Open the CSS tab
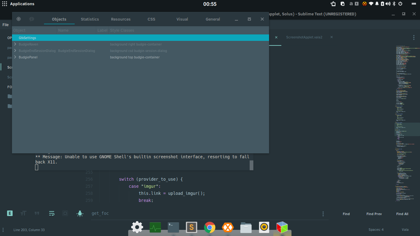 pos(151,19)
